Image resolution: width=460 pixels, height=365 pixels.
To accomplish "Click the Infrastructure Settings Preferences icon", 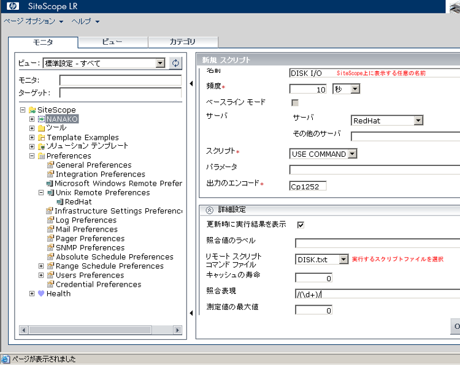I will click(x=50, y=211).
